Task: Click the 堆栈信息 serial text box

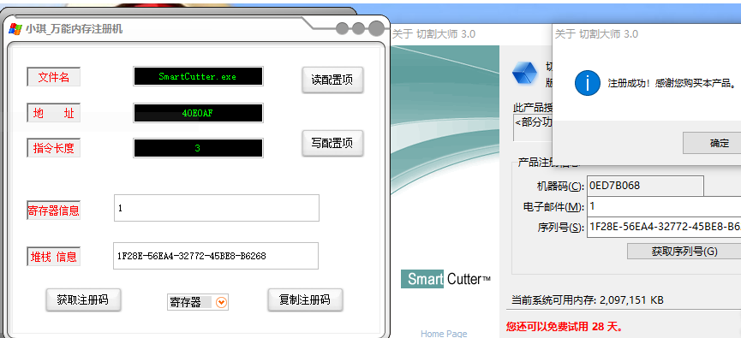Action: coord(216,256)
